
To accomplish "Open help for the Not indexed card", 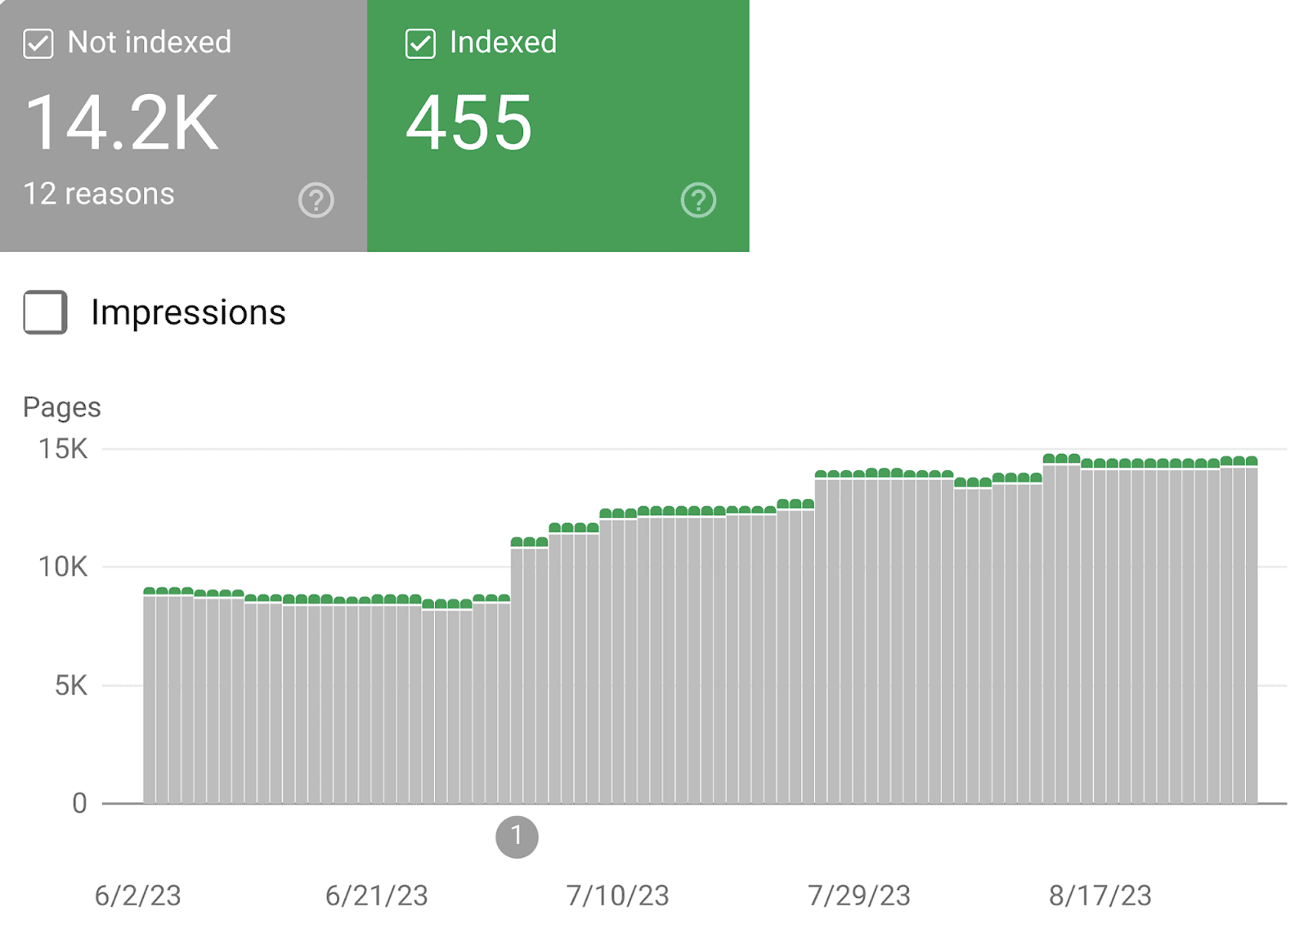I will pyautogui.click(x=316, y=200).
